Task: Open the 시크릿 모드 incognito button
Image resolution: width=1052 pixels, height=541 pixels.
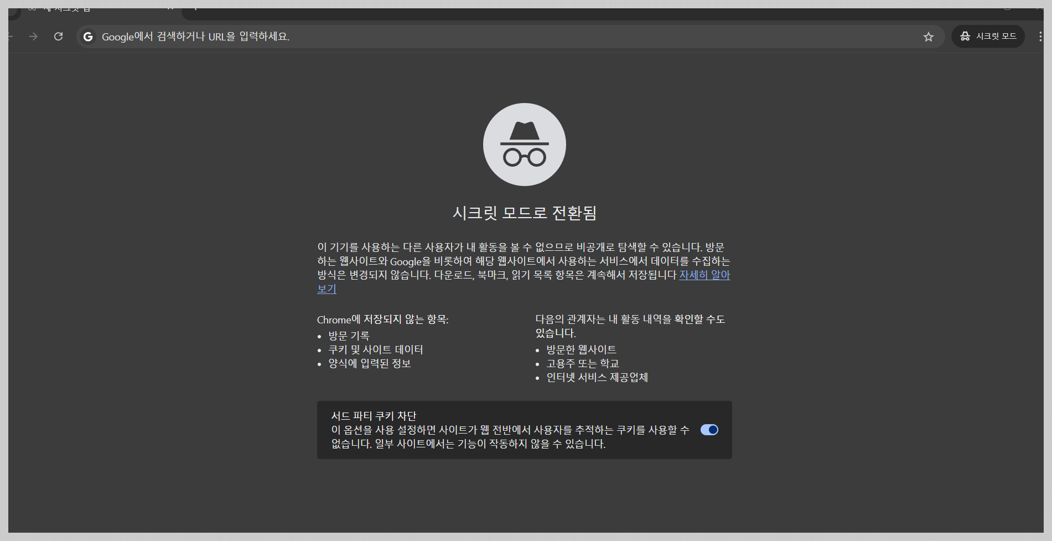Action: pyautogui.click(x=988, y=37)
